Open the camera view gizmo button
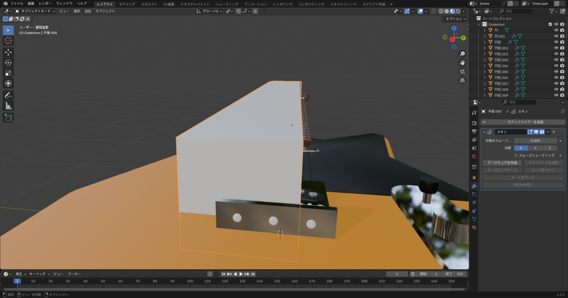This screenshot has height=298, width=568. coord(462,71)
